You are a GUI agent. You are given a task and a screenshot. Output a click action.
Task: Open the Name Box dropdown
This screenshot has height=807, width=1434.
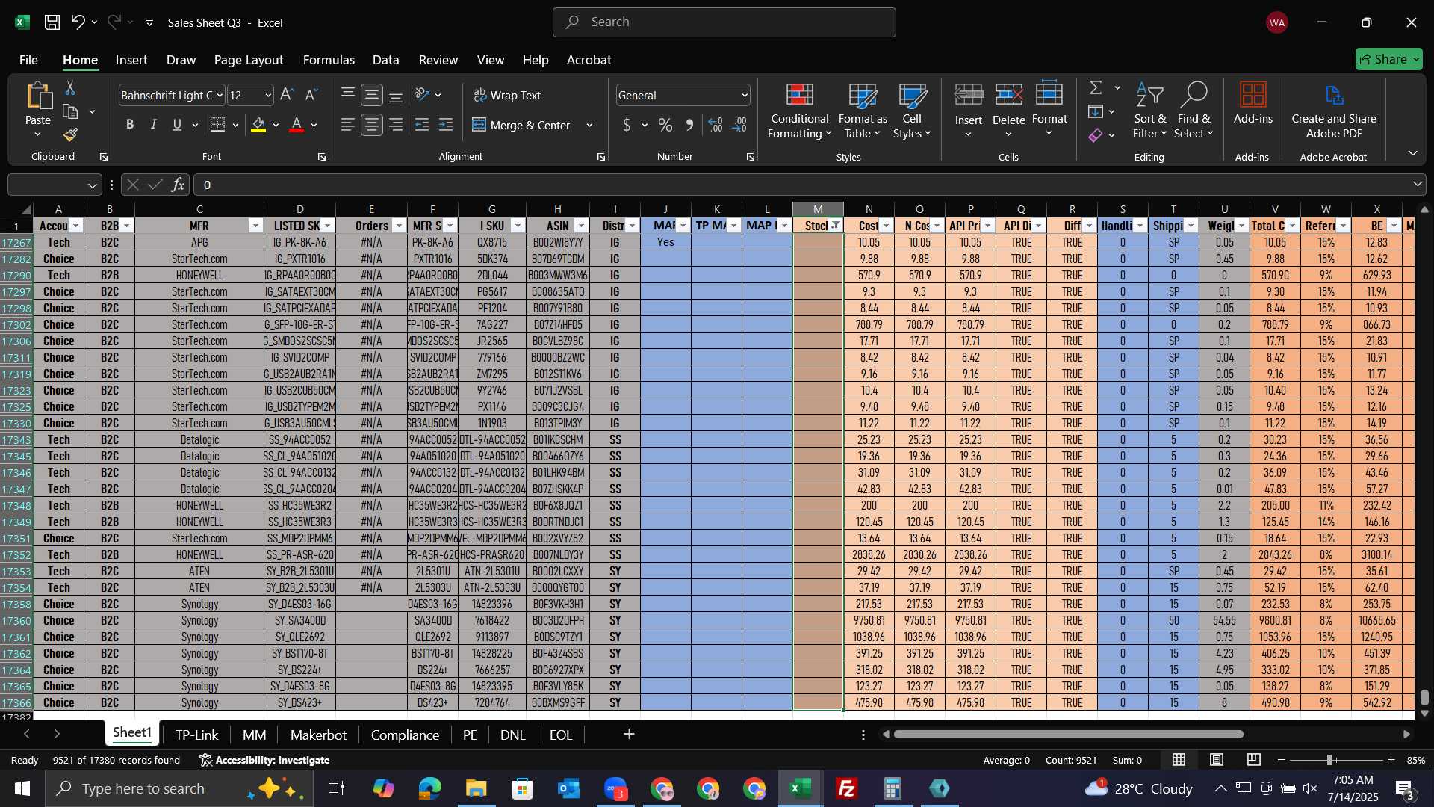(92, 185)
